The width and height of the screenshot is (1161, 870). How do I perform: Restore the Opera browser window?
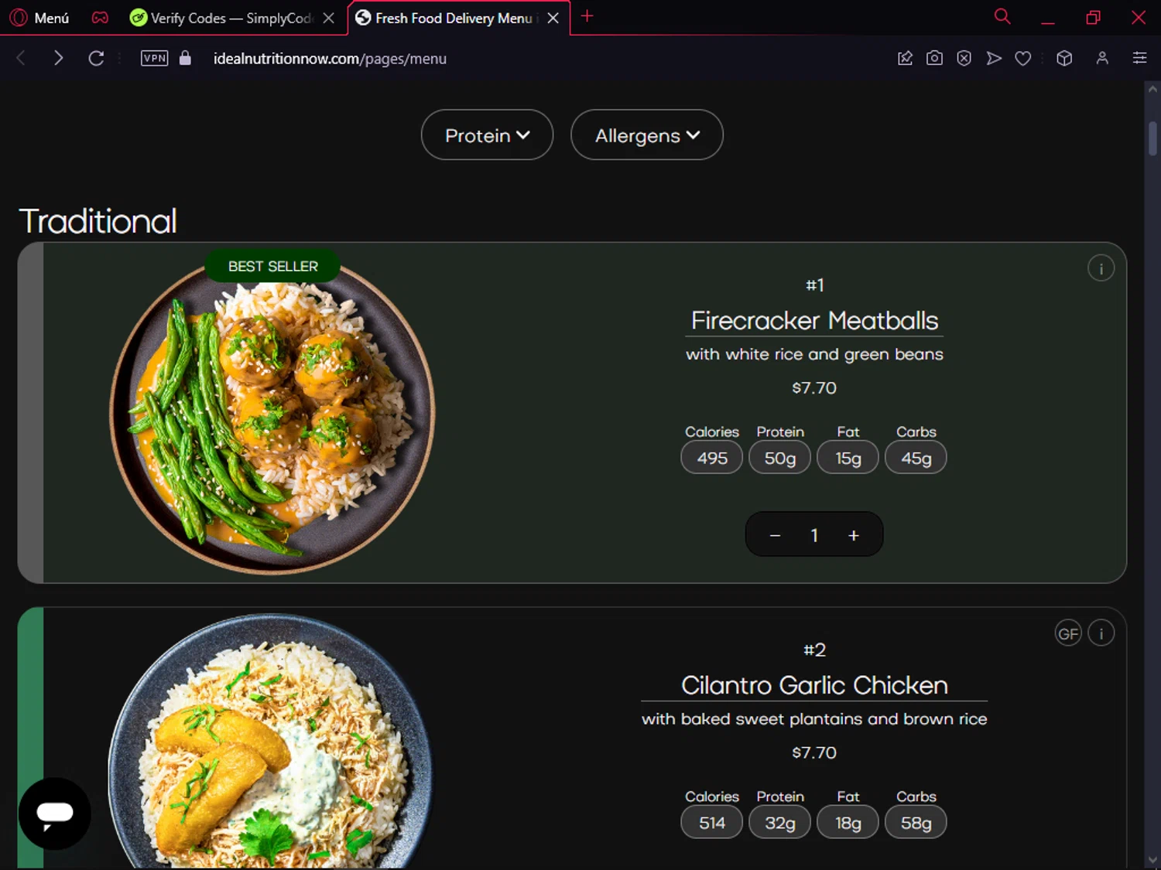coord(1093,17)
